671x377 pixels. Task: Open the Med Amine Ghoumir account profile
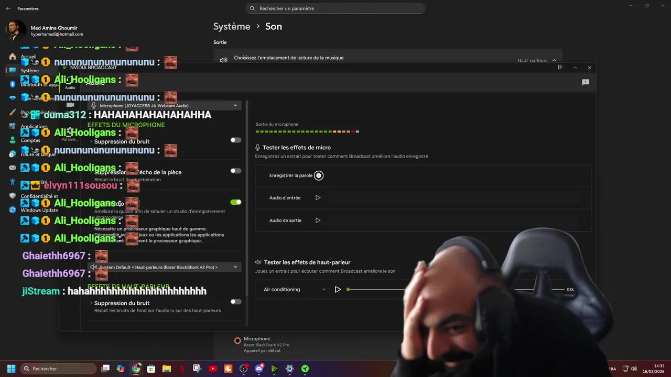point(46,31)
